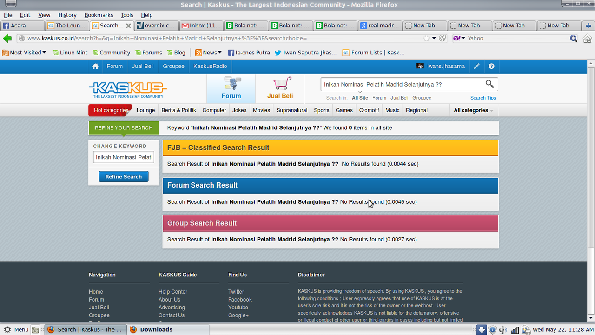The height and width of the screenshot is (335, 595).
Task: Close the current Search tab
Action: tap(128, 26)
